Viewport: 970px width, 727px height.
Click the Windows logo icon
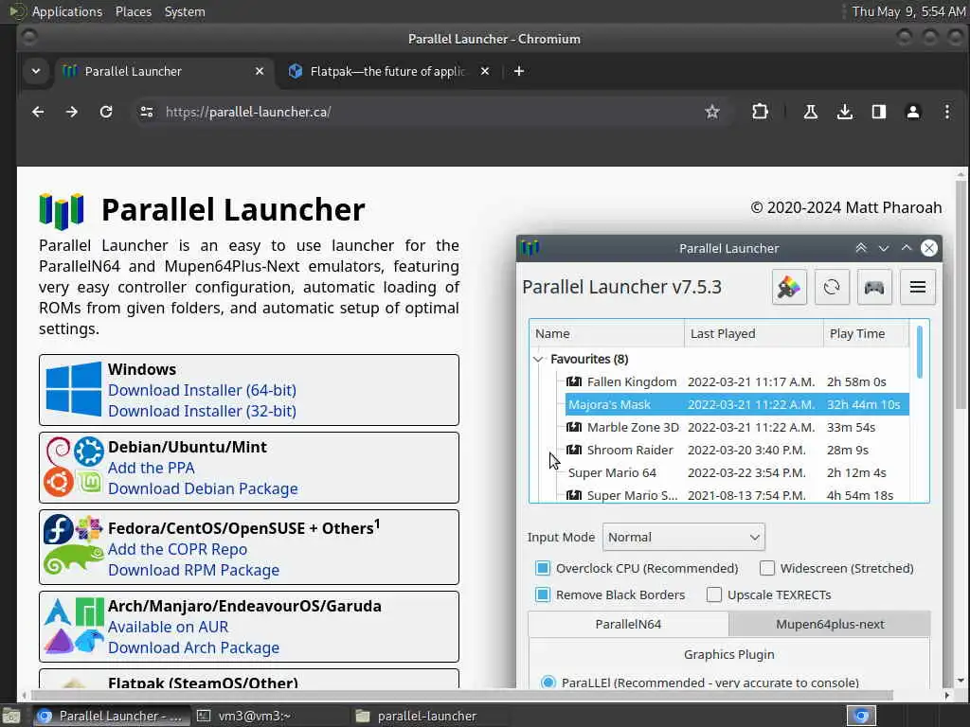pyautogui.click(x=74, y=389)
